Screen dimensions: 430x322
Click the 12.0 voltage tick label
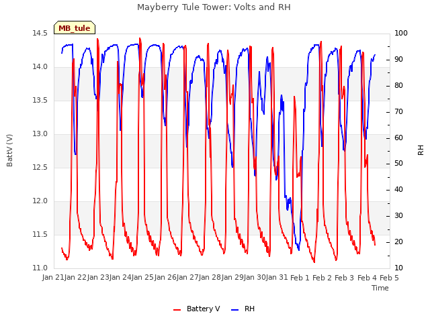coord(40,201)
